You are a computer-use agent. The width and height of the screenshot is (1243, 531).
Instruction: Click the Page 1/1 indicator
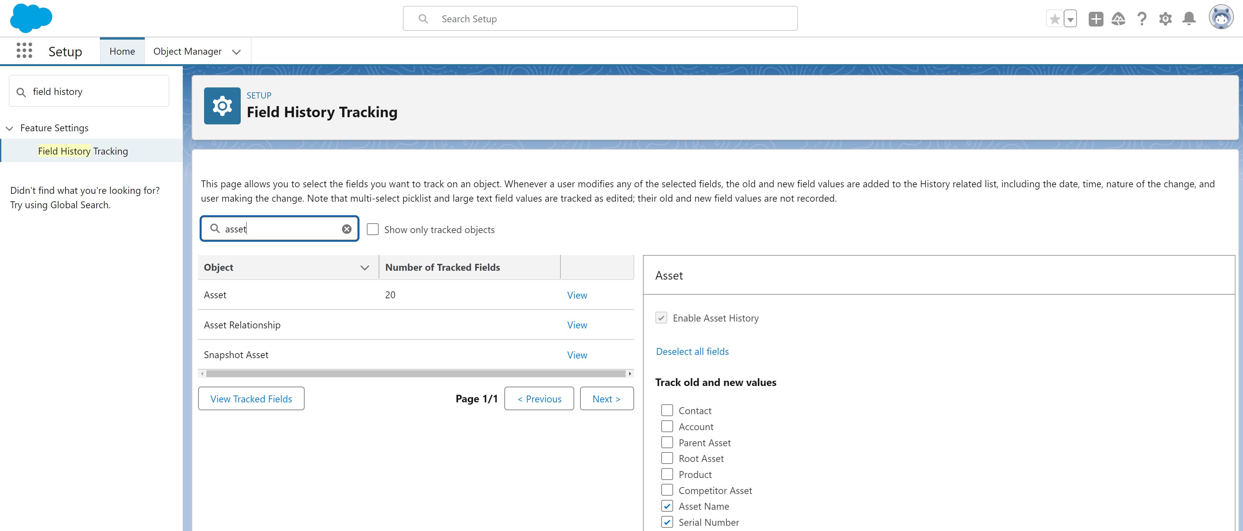tap(476, 399)
